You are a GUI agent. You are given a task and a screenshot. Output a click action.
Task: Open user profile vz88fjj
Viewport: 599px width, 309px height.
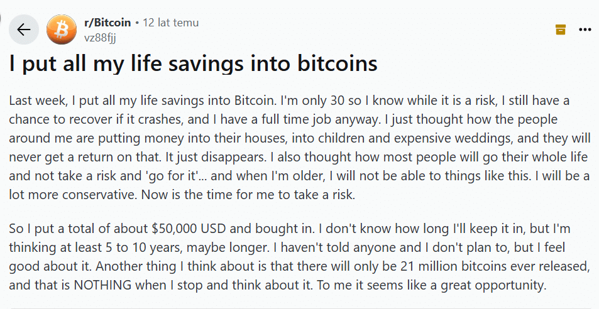point(99,36)
